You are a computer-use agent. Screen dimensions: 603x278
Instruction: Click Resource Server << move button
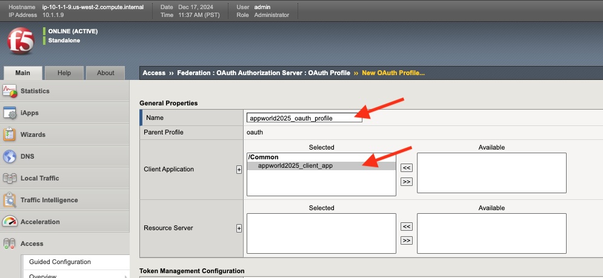click(x=407, y=227)
